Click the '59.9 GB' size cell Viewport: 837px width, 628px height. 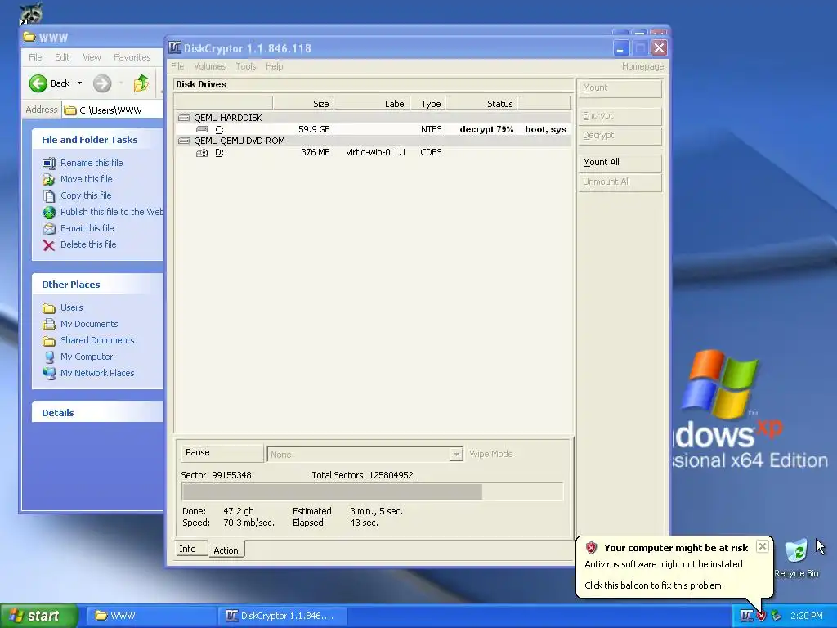(314, 129)
